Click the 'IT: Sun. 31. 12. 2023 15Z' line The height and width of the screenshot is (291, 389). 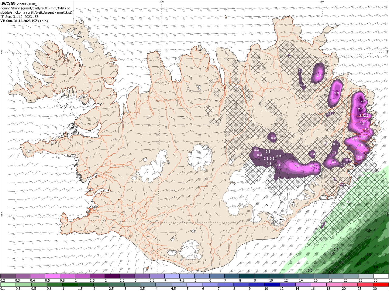click(19, 17)
